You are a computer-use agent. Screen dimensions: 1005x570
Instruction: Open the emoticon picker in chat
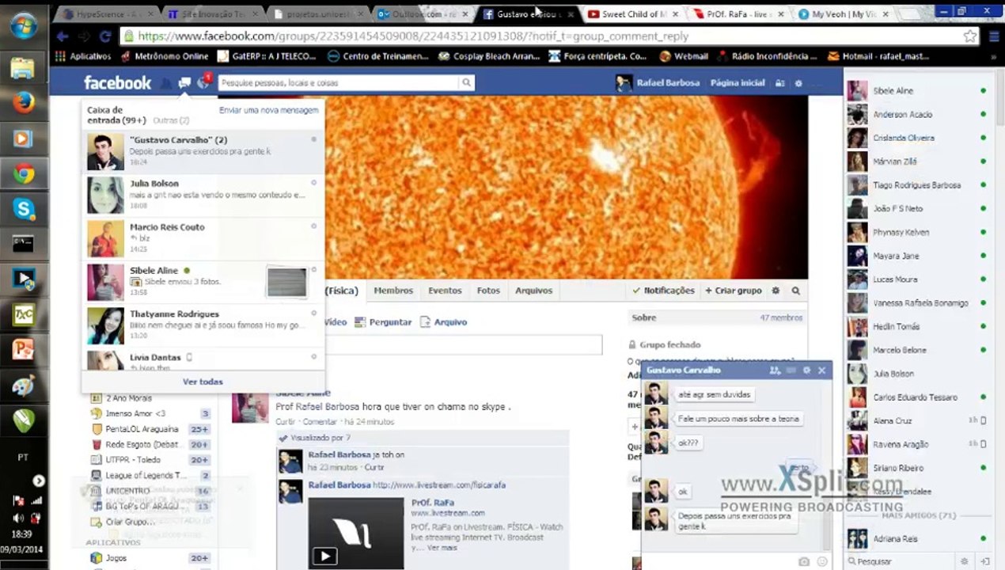(x=822, y=561)
